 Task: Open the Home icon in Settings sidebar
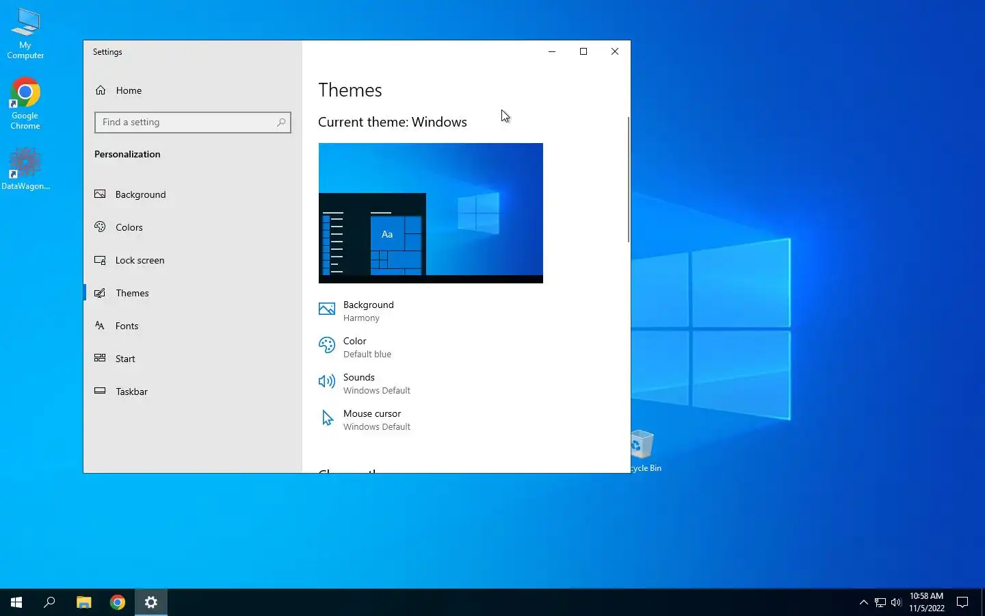tap(101, 90)
